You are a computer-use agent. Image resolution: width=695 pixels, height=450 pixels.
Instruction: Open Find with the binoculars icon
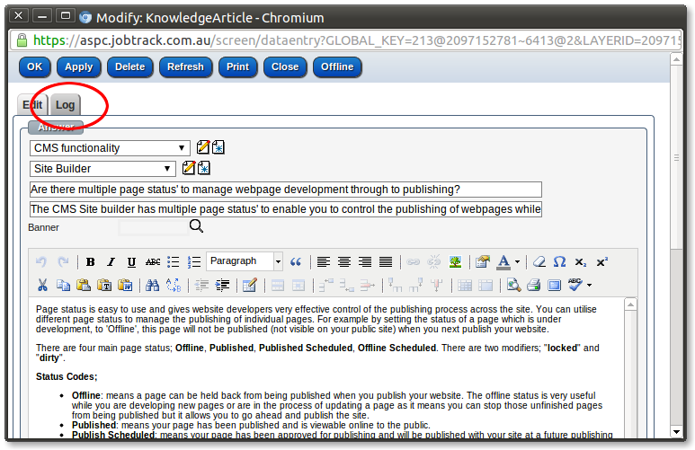click(x=152, y=286)
